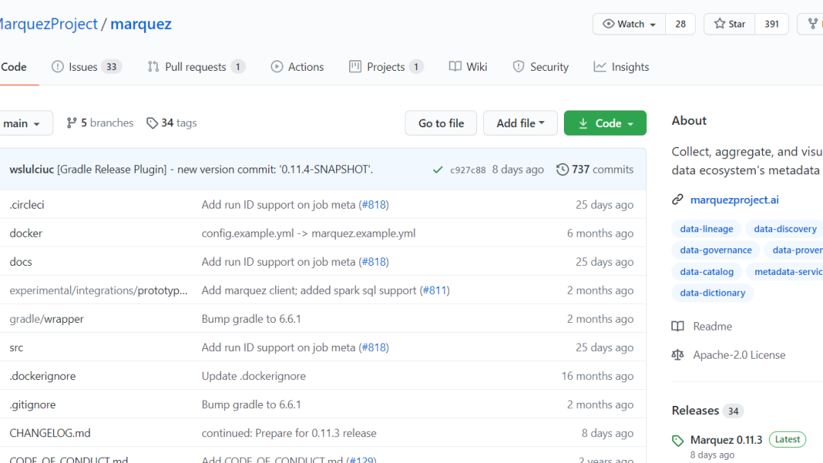The height and width of the screenshot is (463, 823).
Task: Select the data-lineage topic tag
Action: coord(706,228)
